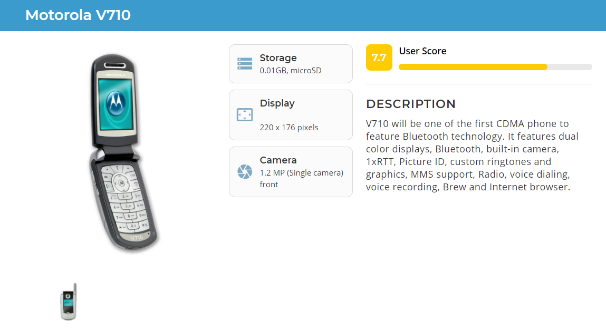
Task: Click the Motorola V710 page title
Action: tap(78, 15)
